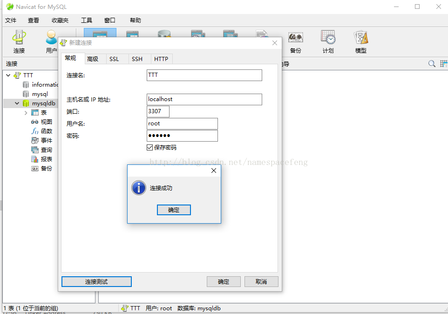Click the 连接 connection toolbar icon
Viewport: 448px width, 314px height.
tap(19, 41)
